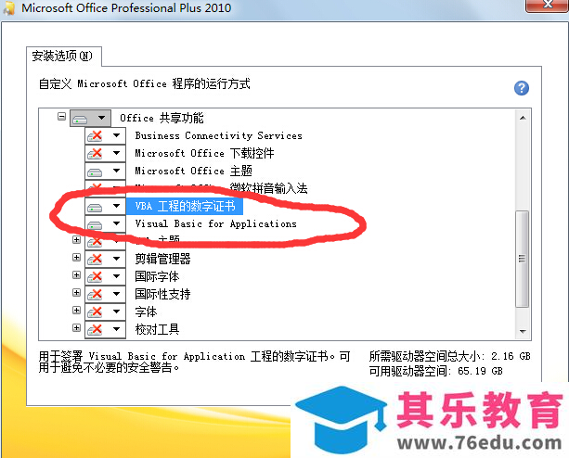
Task: Select the 微软拼音输入法 row
Action: (x=221, y=189)
